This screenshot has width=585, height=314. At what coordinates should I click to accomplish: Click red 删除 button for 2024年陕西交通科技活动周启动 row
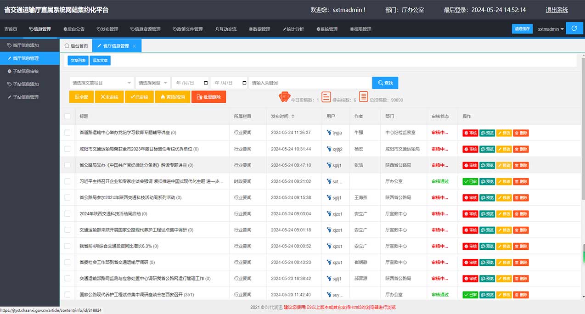tap(521, 214)
